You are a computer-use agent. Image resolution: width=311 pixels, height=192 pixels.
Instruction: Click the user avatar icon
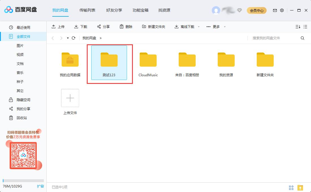216,10
